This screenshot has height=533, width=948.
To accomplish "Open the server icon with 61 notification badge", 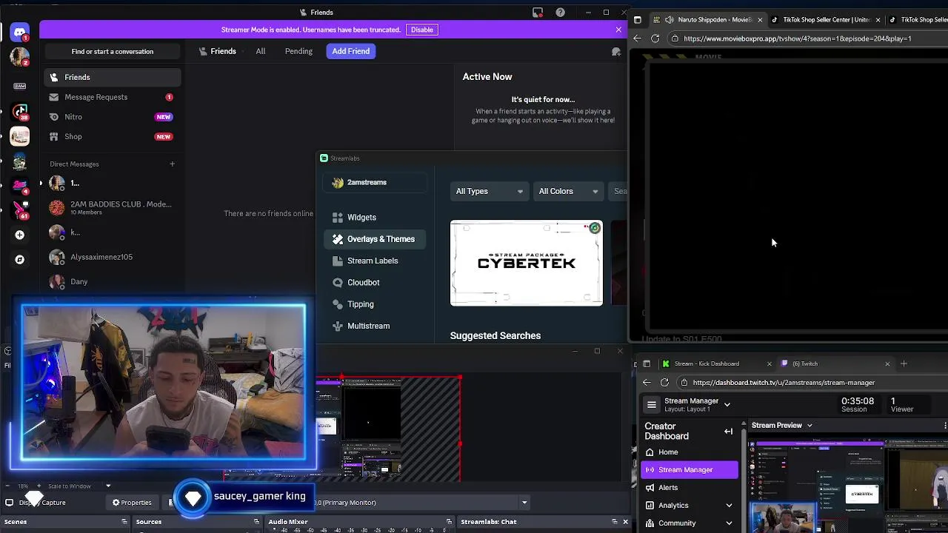I will (x=20, y=210).
